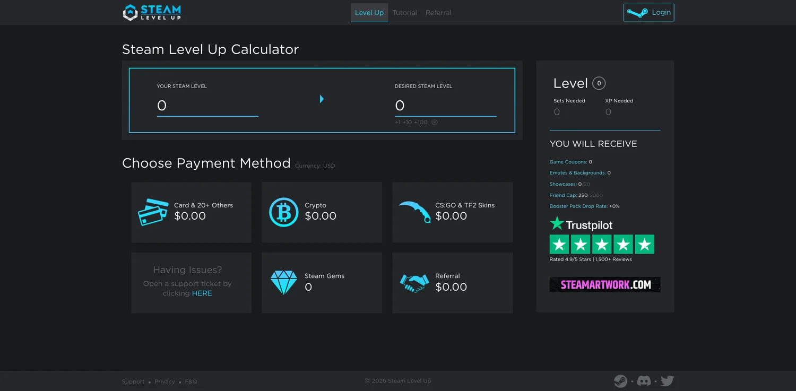Open the Twitter footer icon
Image resolution: width=796 pixels, height=391 pixels.
(x=667, y=381)
